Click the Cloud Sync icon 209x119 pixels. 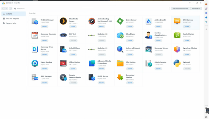[120, 35]
